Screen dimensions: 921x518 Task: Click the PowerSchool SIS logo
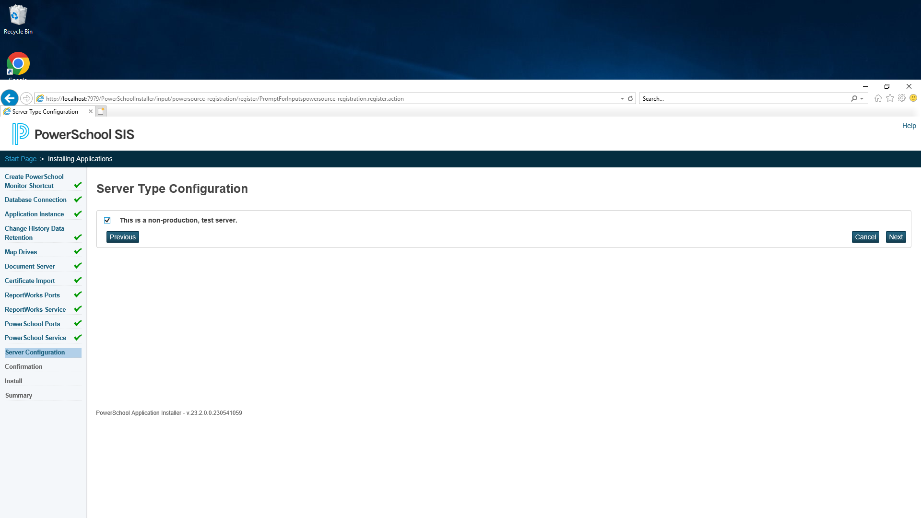(73, 134)
